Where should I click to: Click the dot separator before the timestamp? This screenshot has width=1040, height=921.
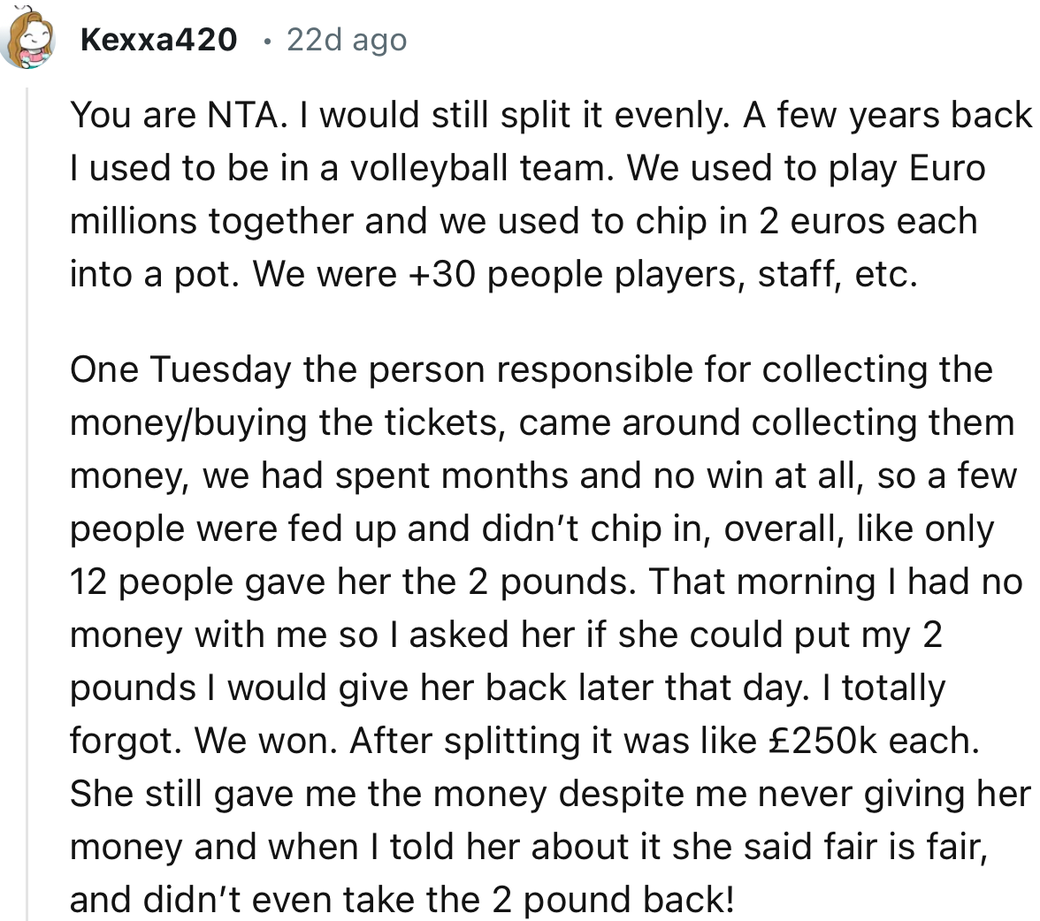[x=267, y=41]
